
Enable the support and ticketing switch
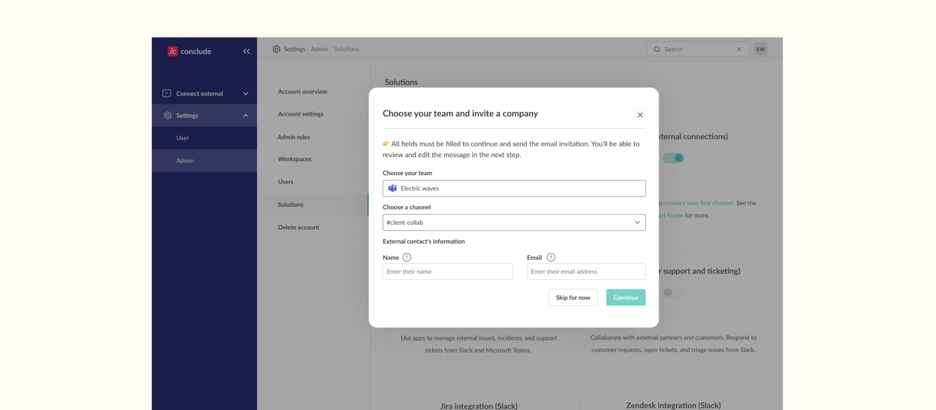point(673,293)
